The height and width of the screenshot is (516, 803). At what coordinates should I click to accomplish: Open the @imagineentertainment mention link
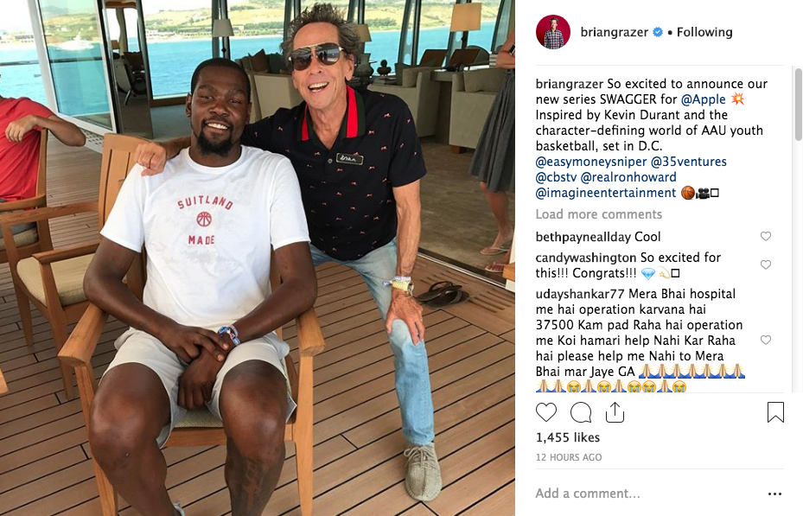606,193
